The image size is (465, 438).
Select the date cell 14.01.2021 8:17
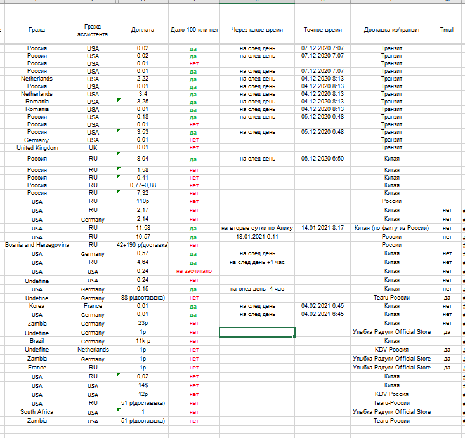[x=323, y=228]
